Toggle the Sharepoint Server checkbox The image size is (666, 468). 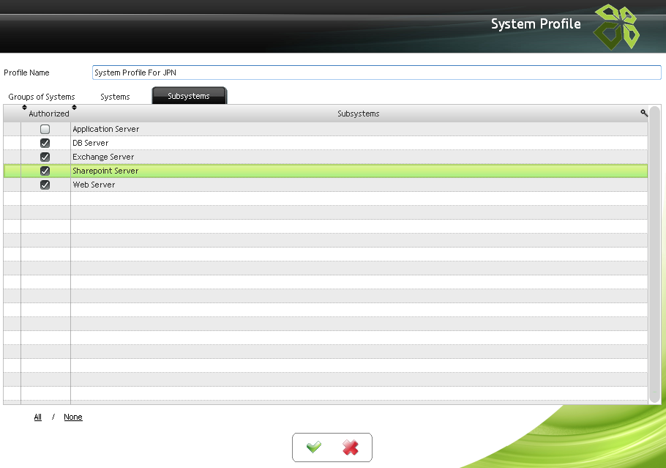(x=45, y=171)
